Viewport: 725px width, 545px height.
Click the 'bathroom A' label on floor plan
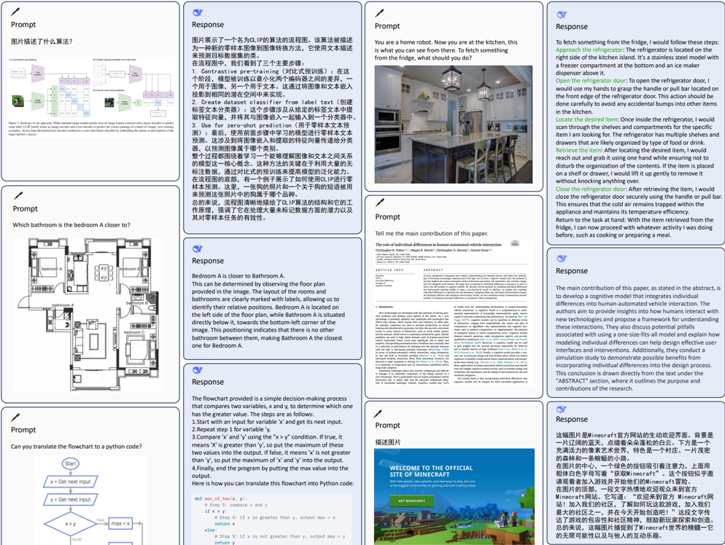tap(63, 305)
